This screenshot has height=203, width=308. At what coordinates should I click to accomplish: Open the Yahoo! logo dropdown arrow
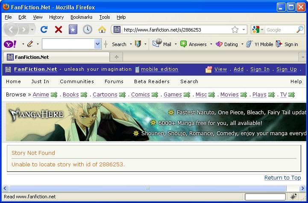click(23, 44)
